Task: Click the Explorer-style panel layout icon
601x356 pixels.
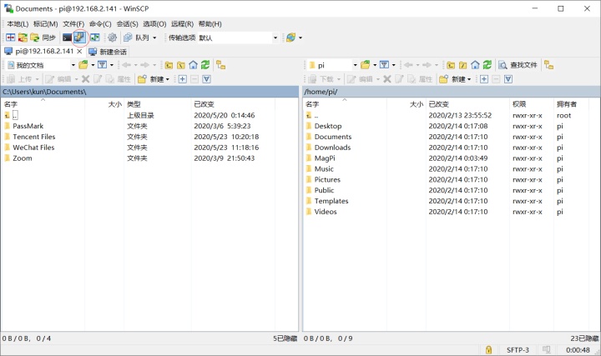Action: [94, 38]
